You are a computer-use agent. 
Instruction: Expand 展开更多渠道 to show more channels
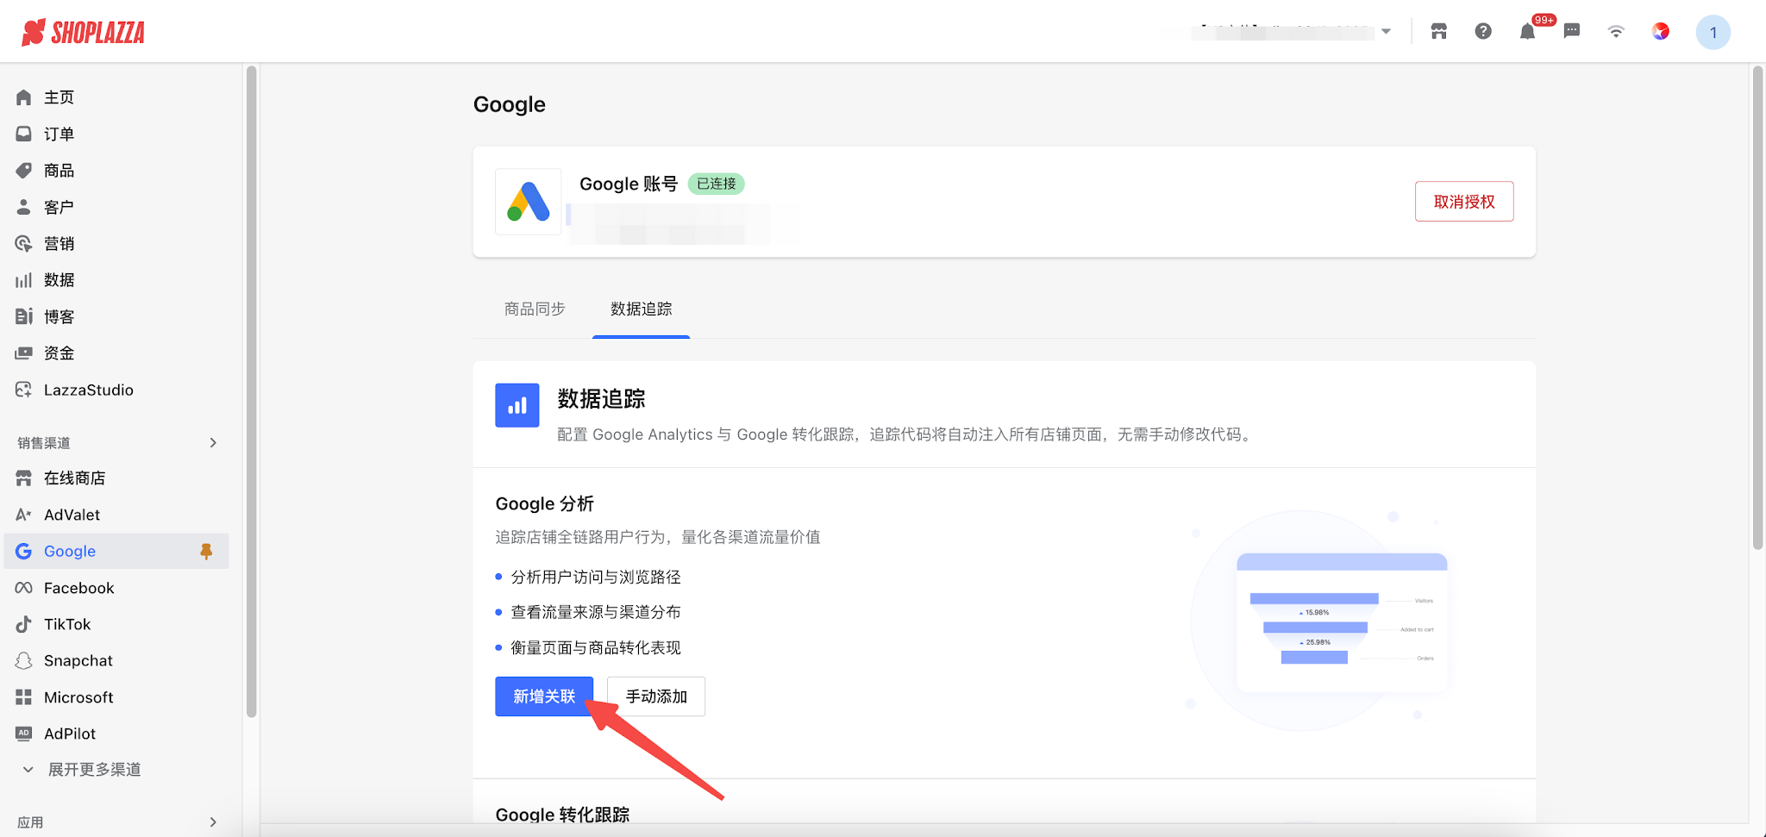click(82, 770)
